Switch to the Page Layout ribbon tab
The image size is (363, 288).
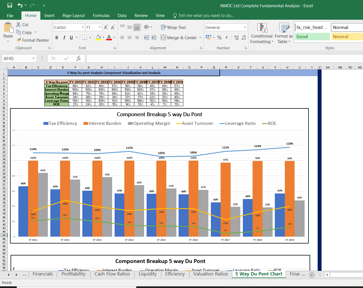[74, 16]
